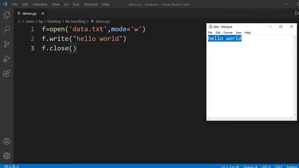Image resolution: width=299 pixels, height=168 pixels.
Task: Close the demo.py editor tab
Action: coord(43,14)
